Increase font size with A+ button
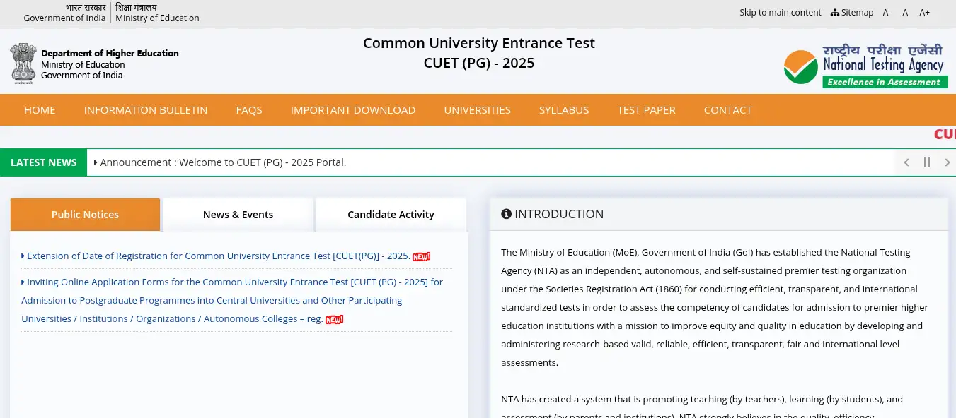 pos(924,13)
